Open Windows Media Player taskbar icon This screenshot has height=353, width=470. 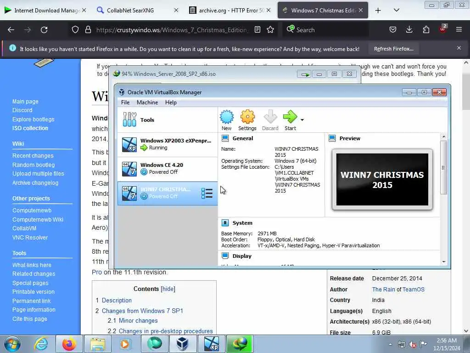[x=125, y=344]
